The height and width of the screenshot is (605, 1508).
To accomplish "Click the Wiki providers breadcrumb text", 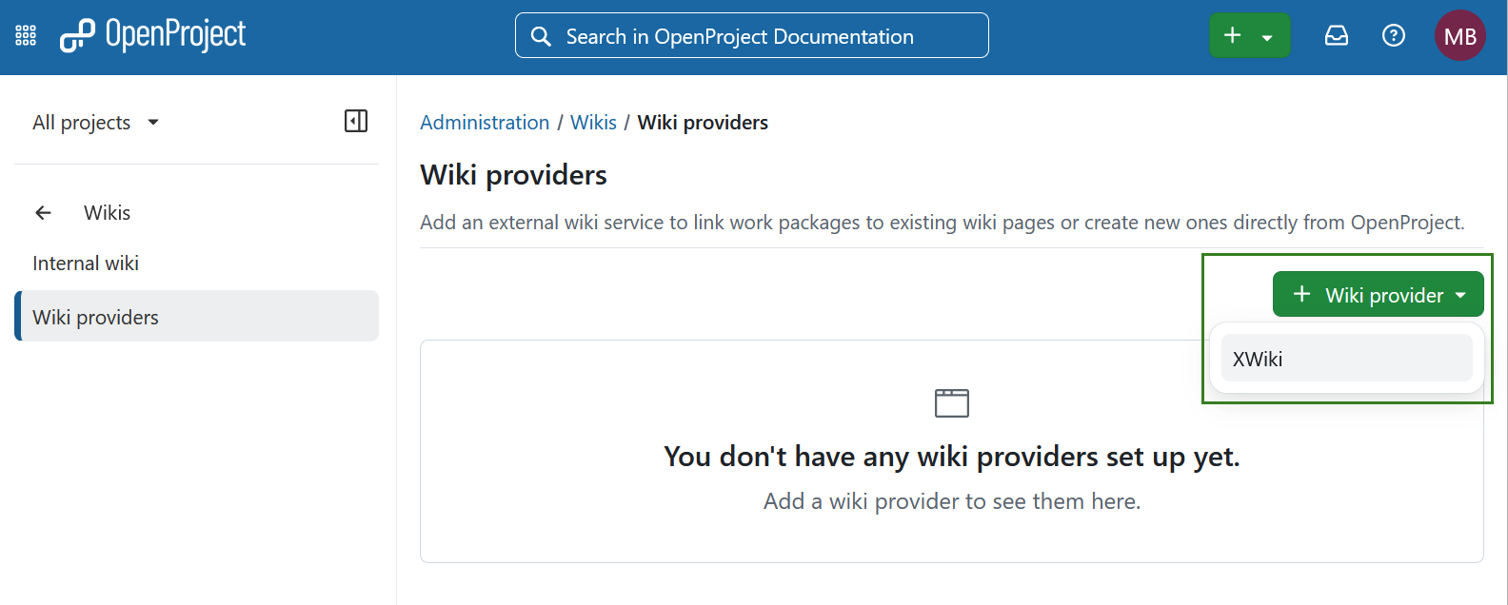I will [703, 123].
